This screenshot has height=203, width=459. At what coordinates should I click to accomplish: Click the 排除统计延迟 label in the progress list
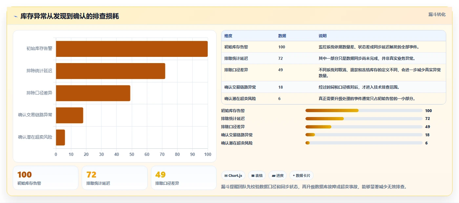coord(233,119)
